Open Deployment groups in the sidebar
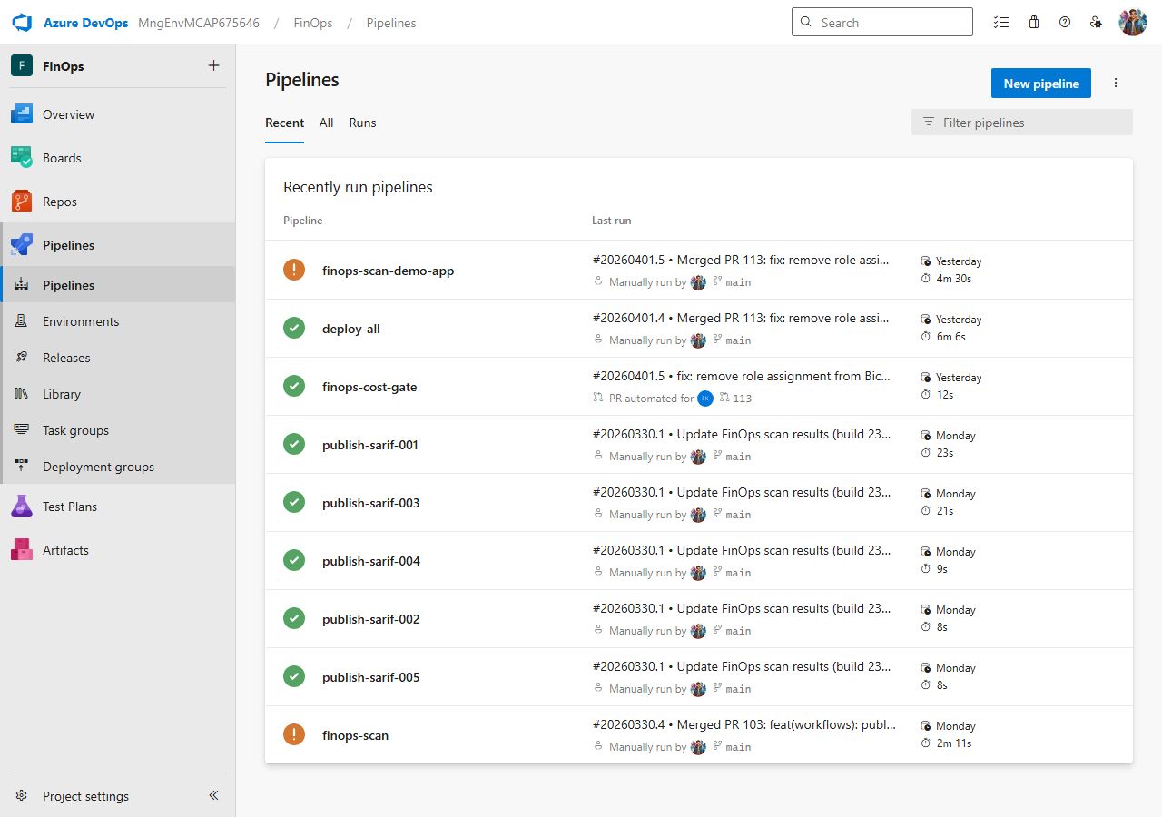 click(118, 467)
